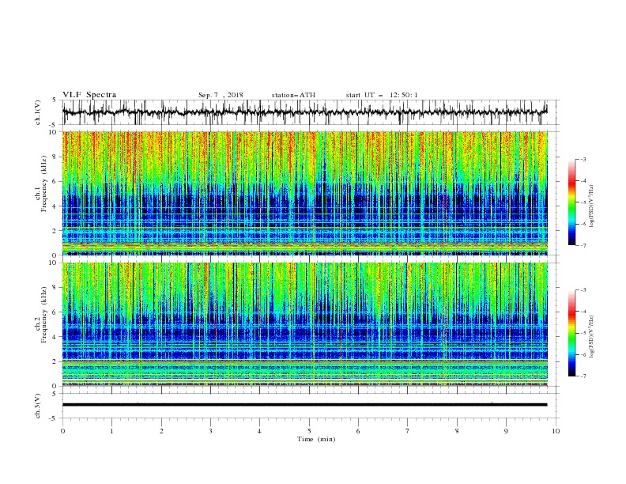626x484 pixels.
Task: Click the "Time (min)" axis label
Action: point(316,439)
